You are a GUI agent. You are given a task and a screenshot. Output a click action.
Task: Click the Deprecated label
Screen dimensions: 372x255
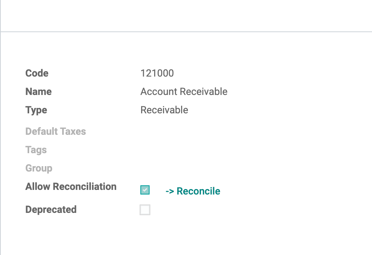pos(51,209)
